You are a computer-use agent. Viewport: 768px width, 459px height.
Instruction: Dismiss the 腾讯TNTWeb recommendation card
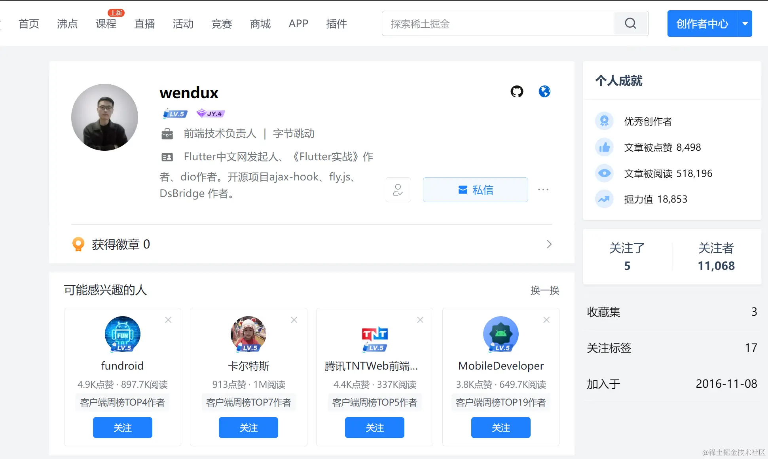pos(420,320)
